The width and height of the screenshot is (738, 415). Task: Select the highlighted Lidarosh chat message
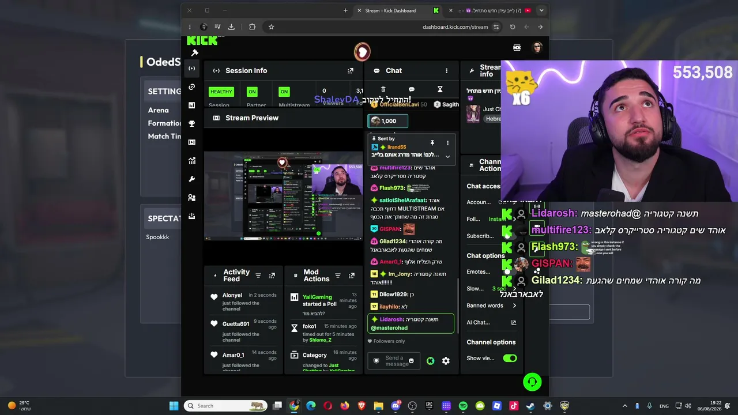pos(411,323)
